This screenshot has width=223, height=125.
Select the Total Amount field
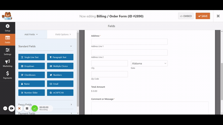point(98,89)
